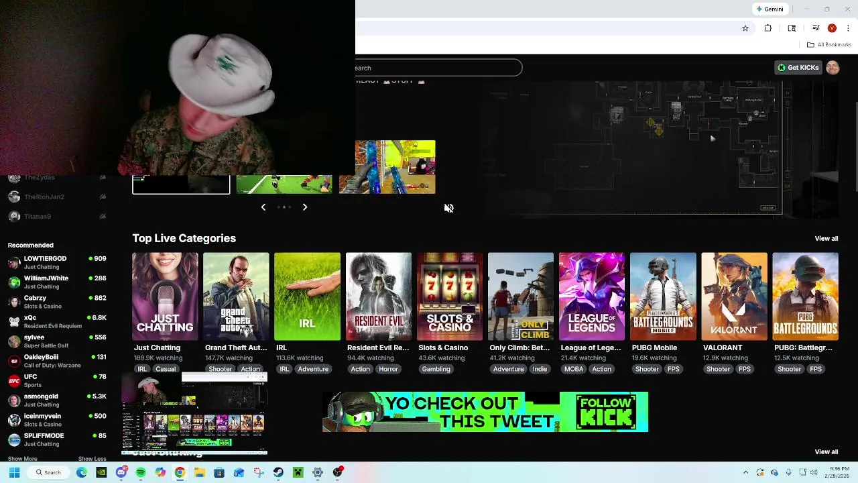The height and width of the screenshot is (483, 858).
Task: Open the Gemini button in Chrome
Action: pos(770,9)
